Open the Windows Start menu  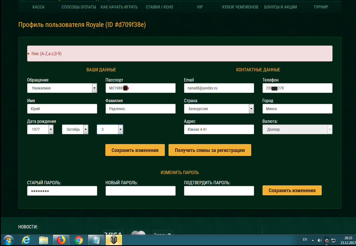tap(8, 240)
